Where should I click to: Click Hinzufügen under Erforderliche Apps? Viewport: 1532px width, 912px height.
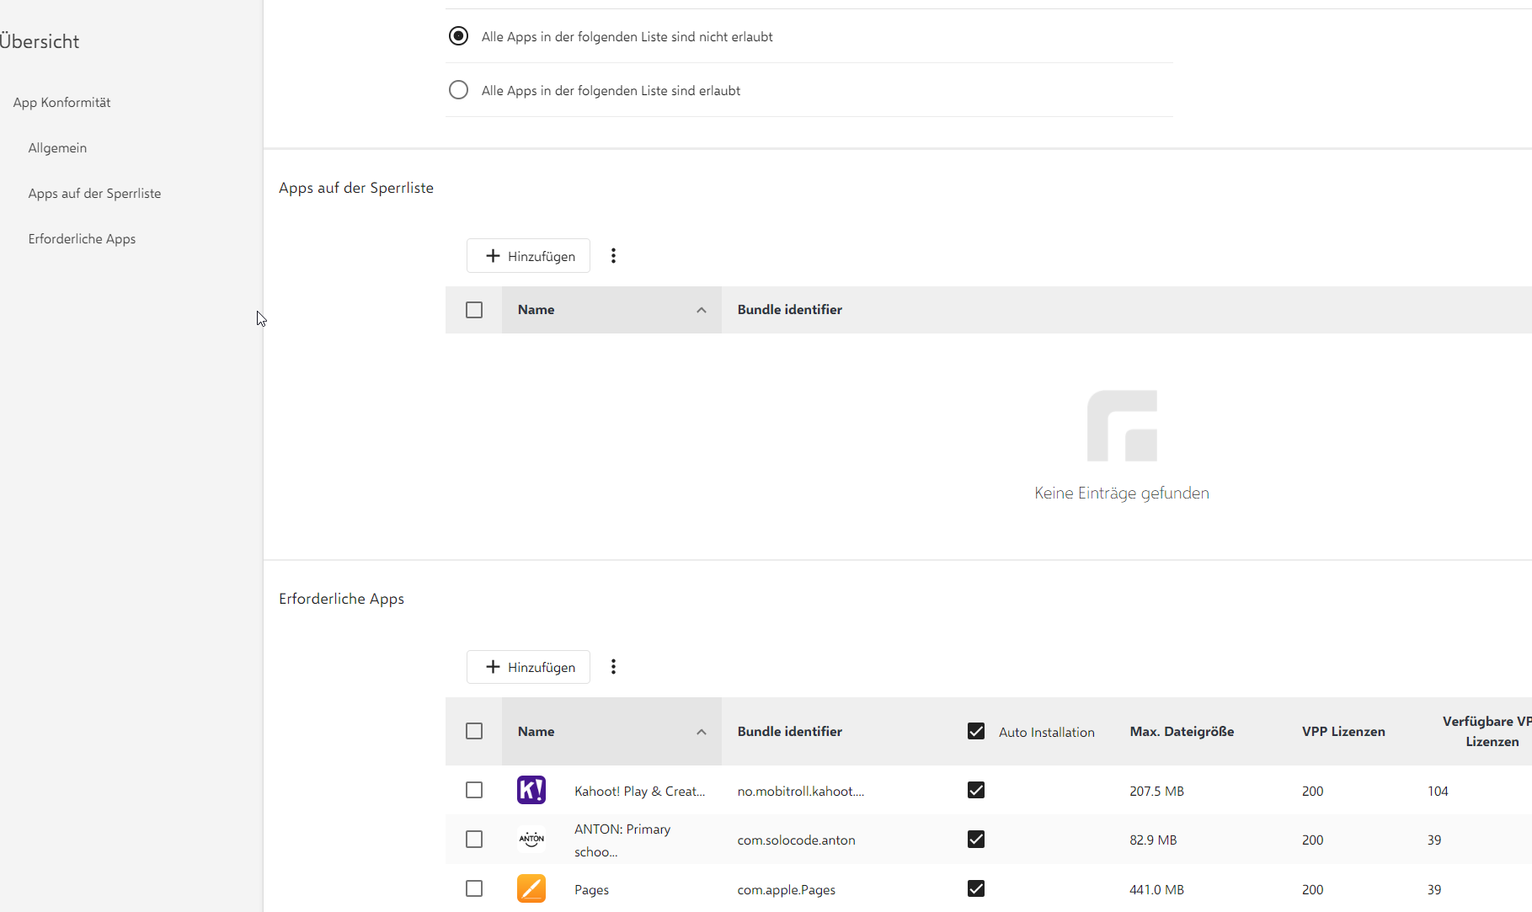click(x=528, y=667)
